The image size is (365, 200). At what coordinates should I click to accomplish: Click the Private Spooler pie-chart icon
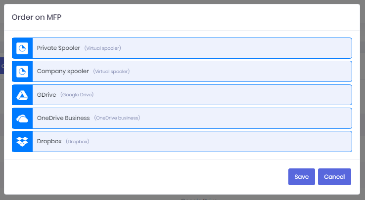pos(22,48)
